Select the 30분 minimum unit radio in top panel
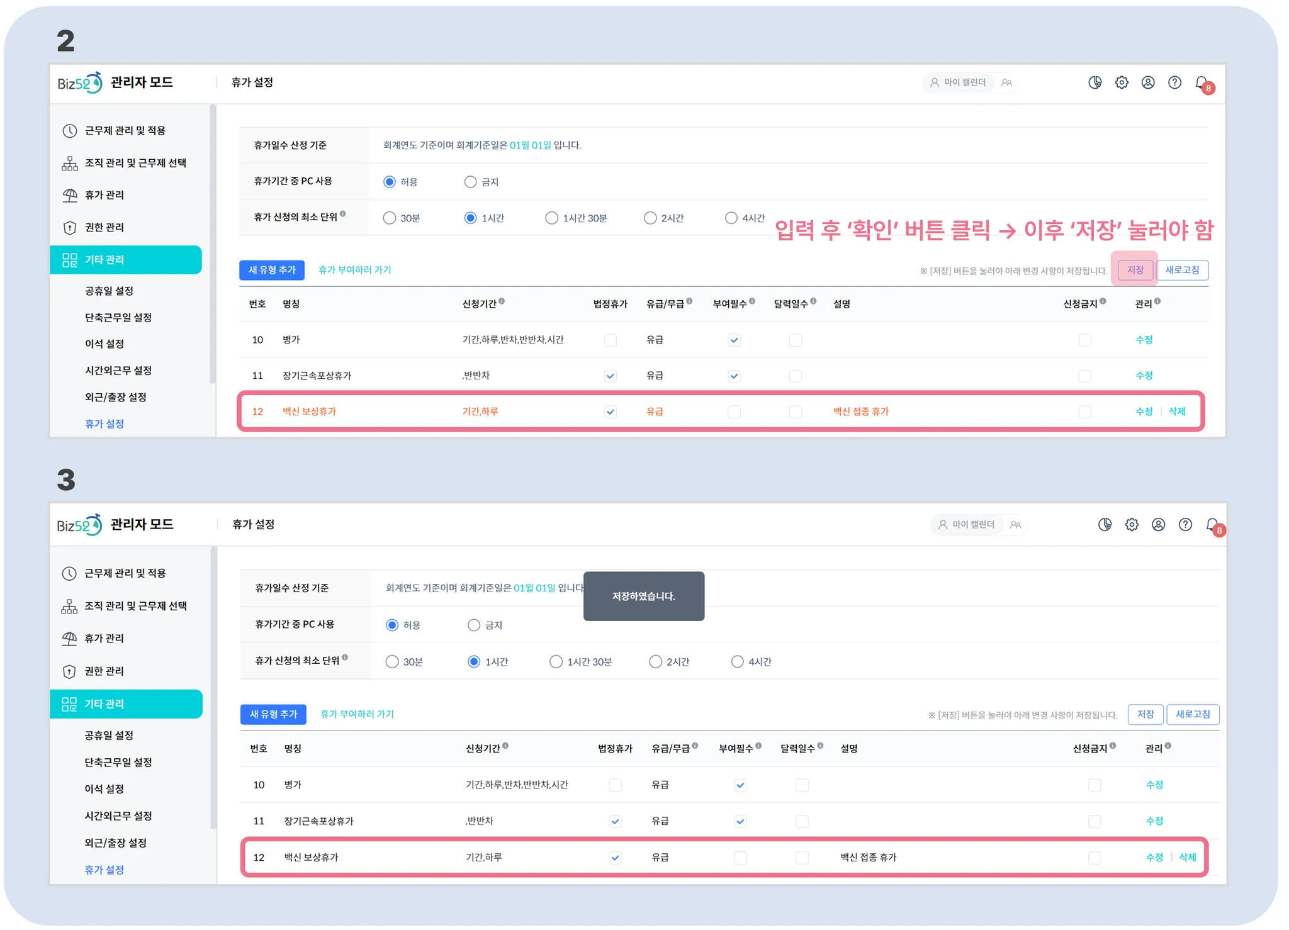Screen dimensions: 1289x930 (x=390, y=218)
